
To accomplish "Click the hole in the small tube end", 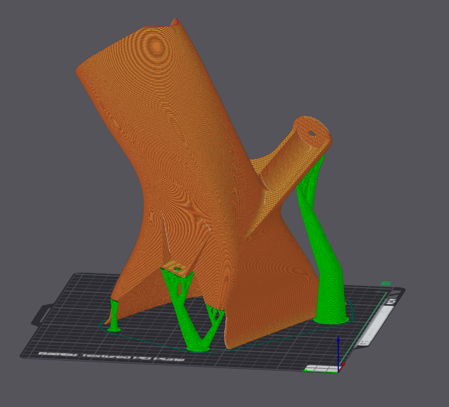I will 312,133.
